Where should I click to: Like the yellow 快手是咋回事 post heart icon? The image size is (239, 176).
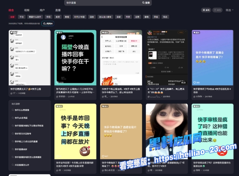click(x=57, y=156)
